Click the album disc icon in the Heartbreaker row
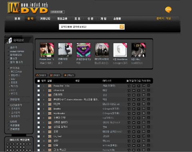Viewport: 192px width, 152px height. (50, 113)
